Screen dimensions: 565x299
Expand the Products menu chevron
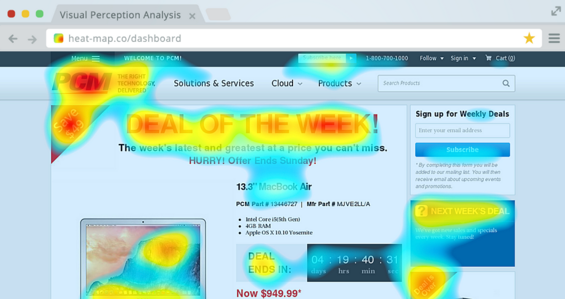click(359, 84)
